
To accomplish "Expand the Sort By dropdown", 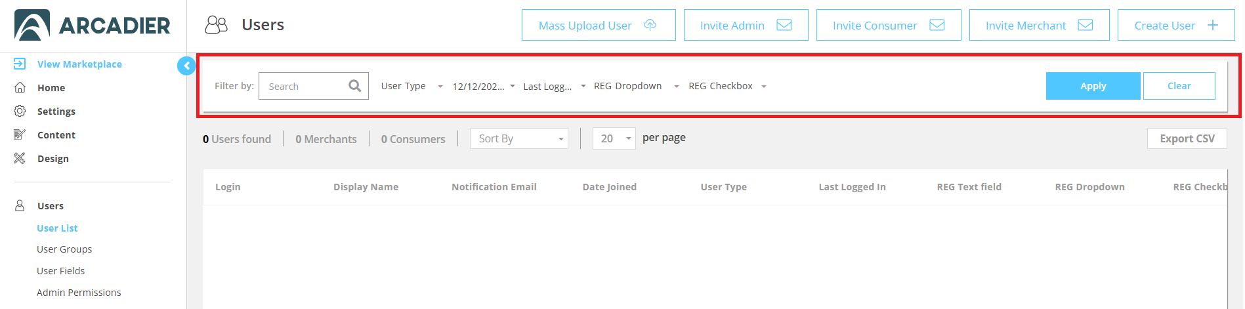I will [519, 138].
